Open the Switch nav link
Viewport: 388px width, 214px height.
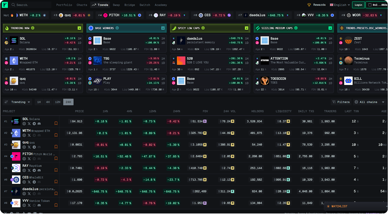click(145, 5)
